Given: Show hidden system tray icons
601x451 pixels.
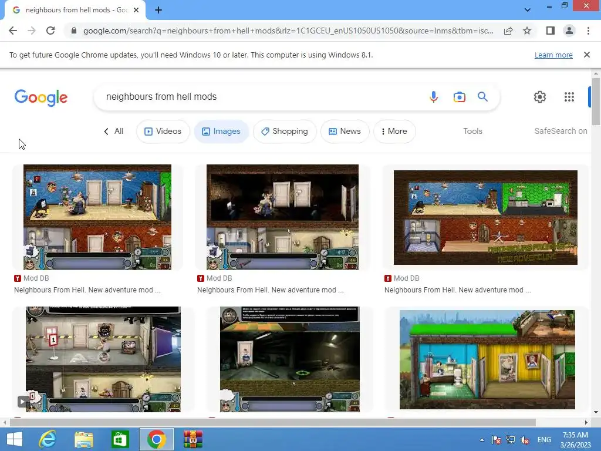Looking at the screenshot, I should [482, 440].
